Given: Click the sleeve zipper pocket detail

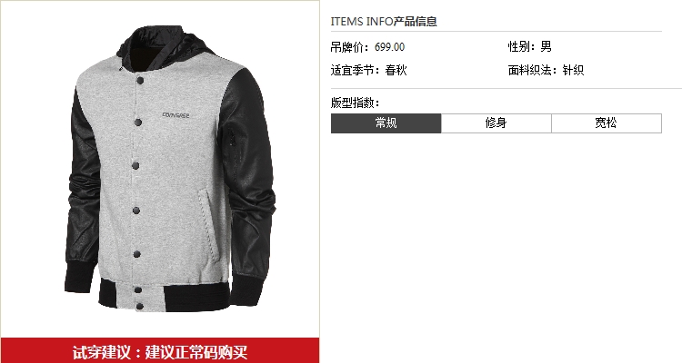Looking at the screenshot, I should pos(231,137).
